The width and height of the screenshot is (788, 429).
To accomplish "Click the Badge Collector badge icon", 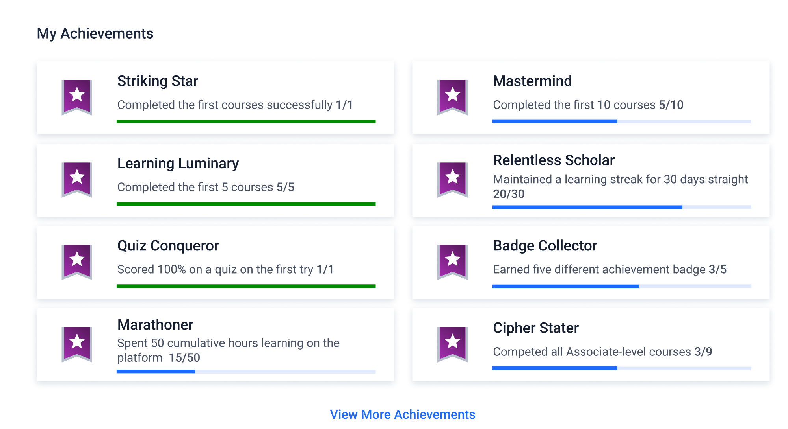I will [452, 261].
